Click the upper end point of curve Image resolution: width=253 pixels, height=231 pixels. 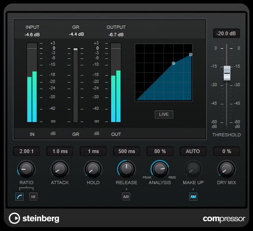[190, 55]
